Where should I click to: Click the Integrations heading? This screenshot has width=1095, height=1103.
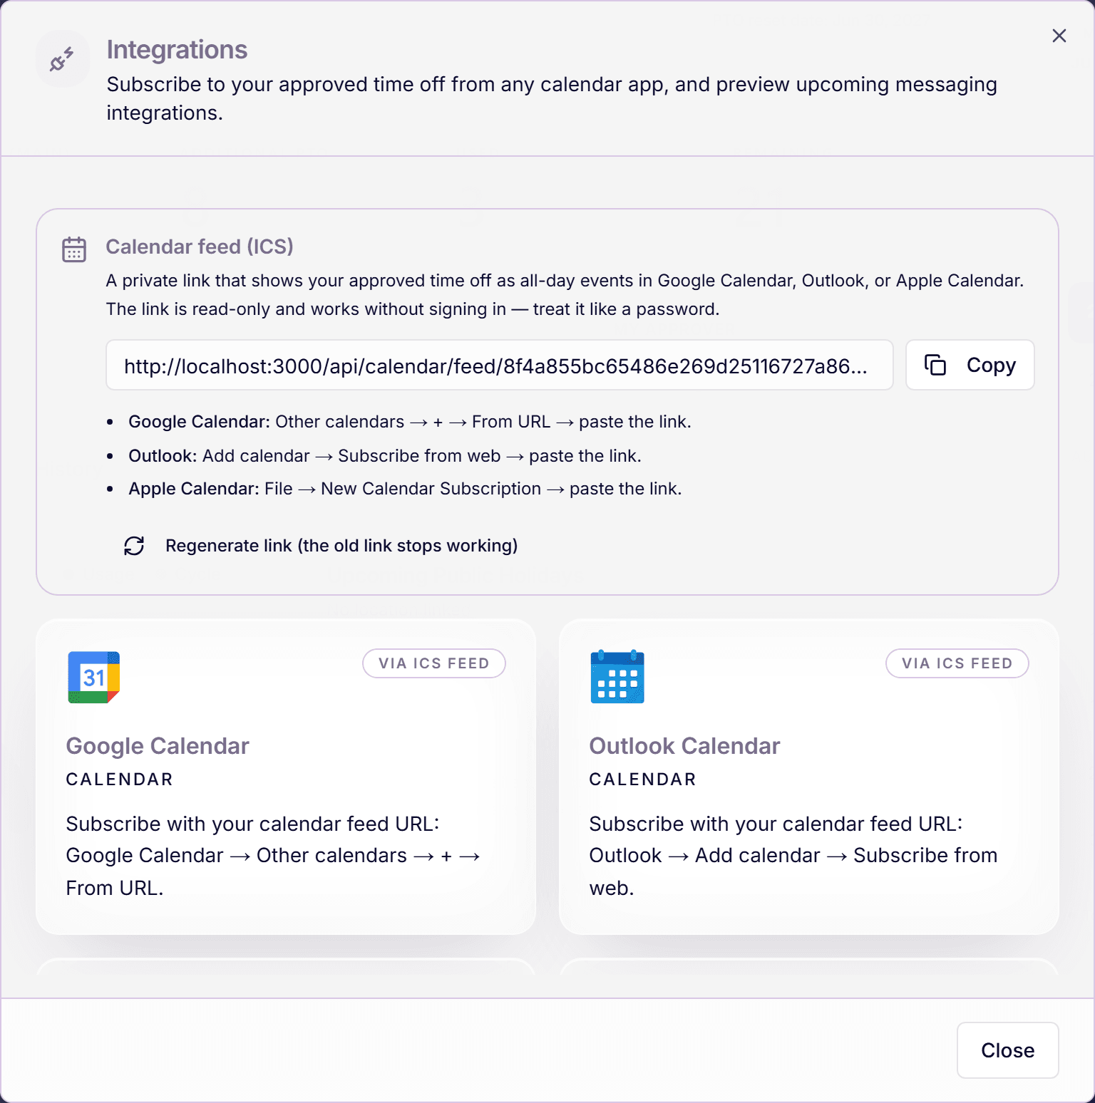177,50
